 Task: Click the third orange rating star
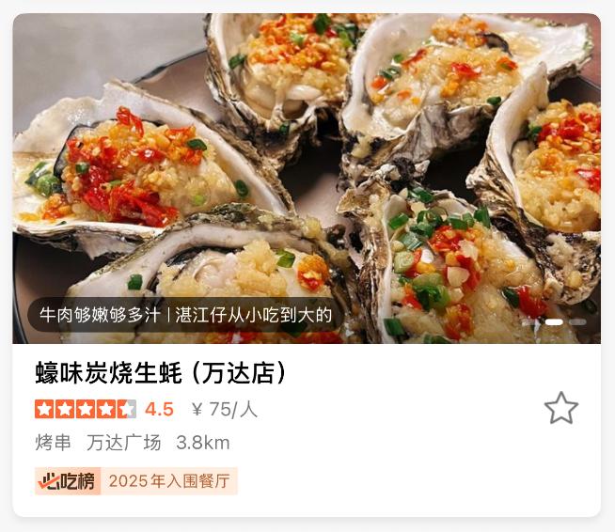pos(86,409)
